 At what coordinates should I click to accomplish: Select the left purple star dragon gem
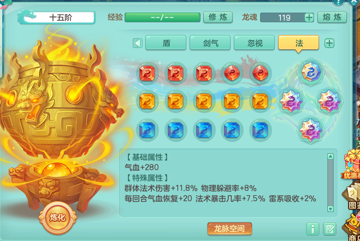[x=291, y=101]
